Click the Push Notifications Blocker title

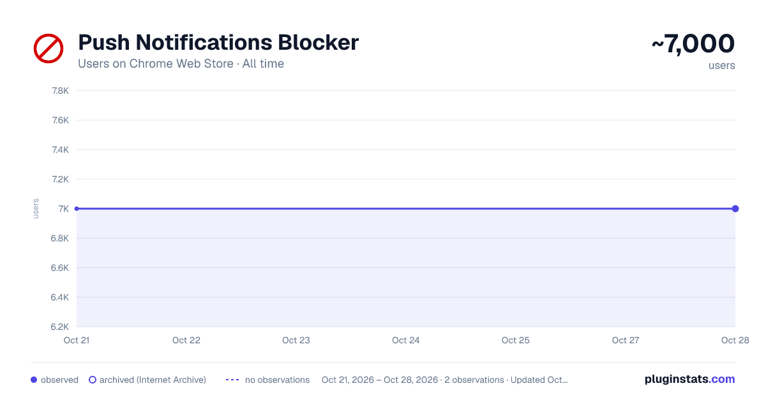218,43
